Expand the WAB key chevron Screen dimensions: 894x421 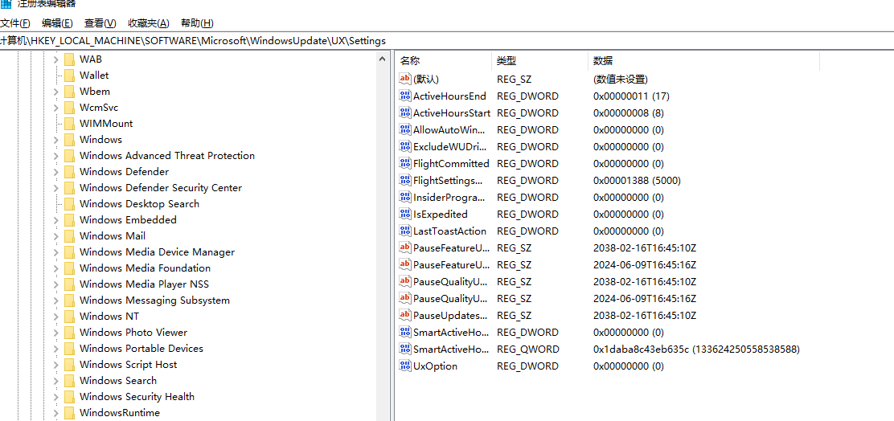(x=55, y=59)
